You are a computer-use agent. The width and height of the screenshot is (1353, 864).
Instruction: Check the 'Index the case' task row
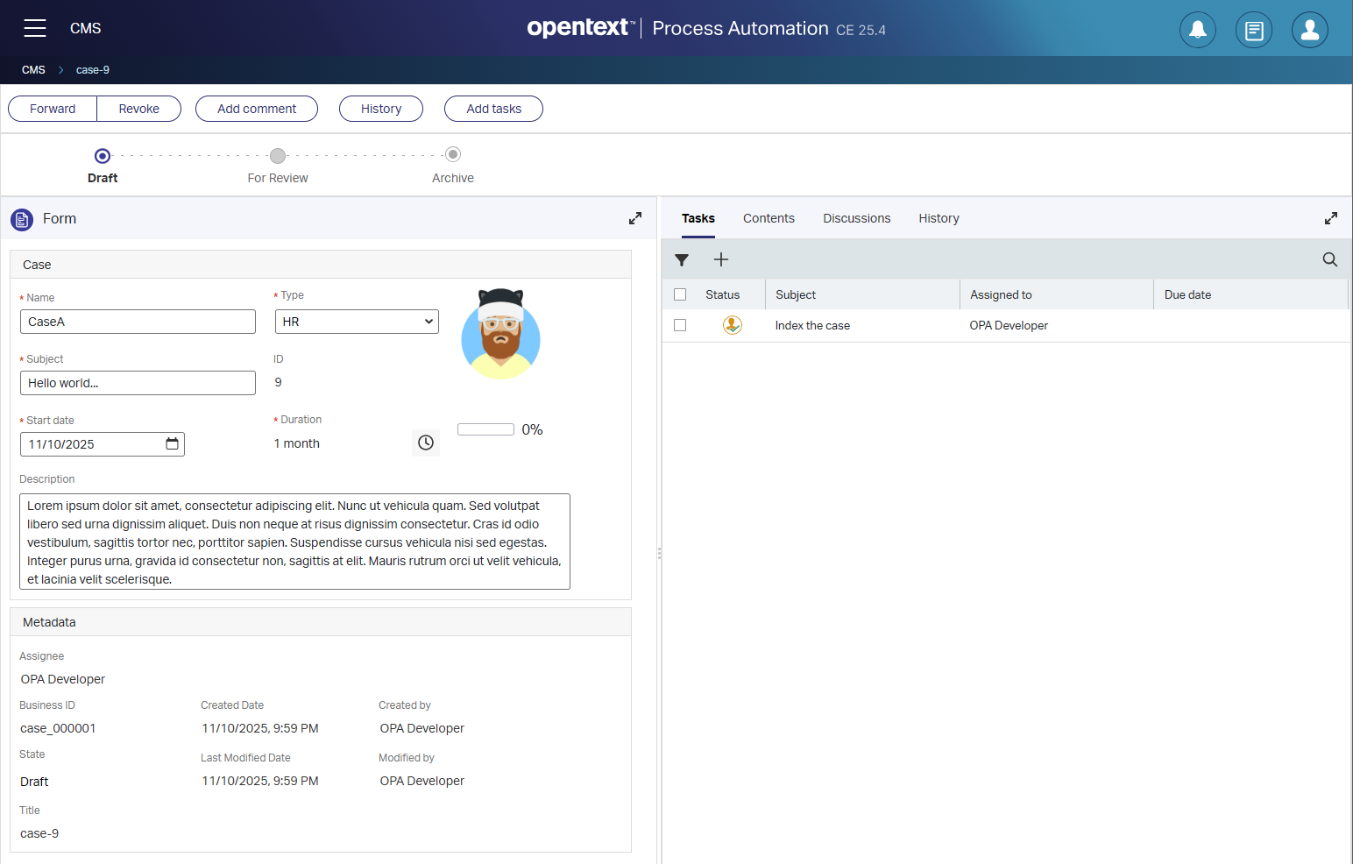[x=680, y=325]
